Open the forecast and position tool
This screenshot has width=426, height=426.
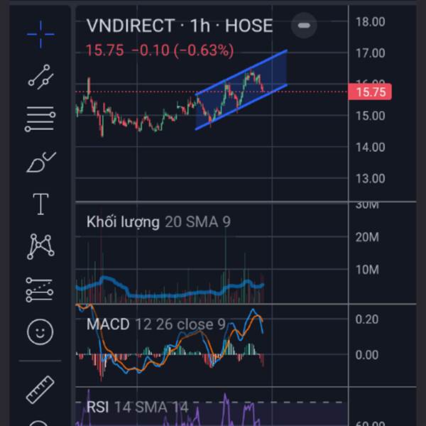(40, 290)
